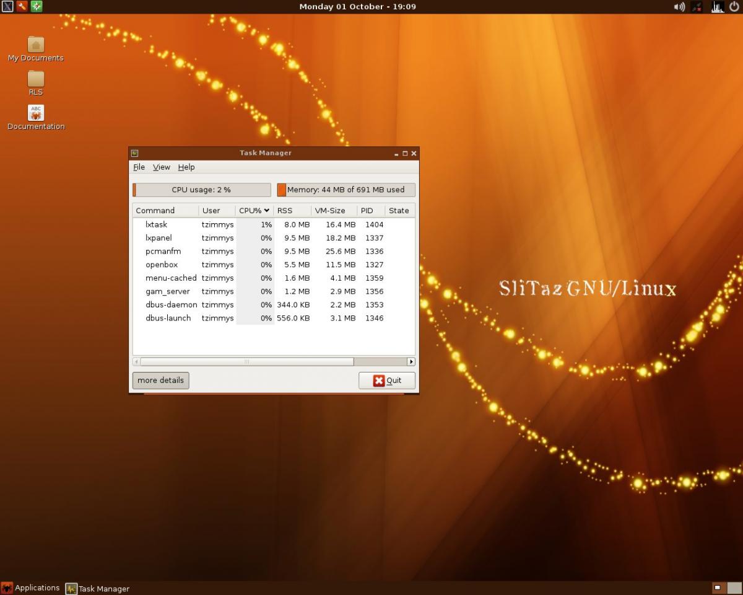Close the Task Manager window
743x595 pixels.
click(x=414, y=153)
